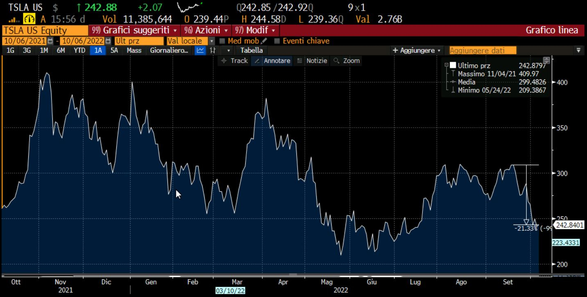This screenshot has height=297, width=587.
Task: Activate the Track crosshair tool
Action: 235,61
